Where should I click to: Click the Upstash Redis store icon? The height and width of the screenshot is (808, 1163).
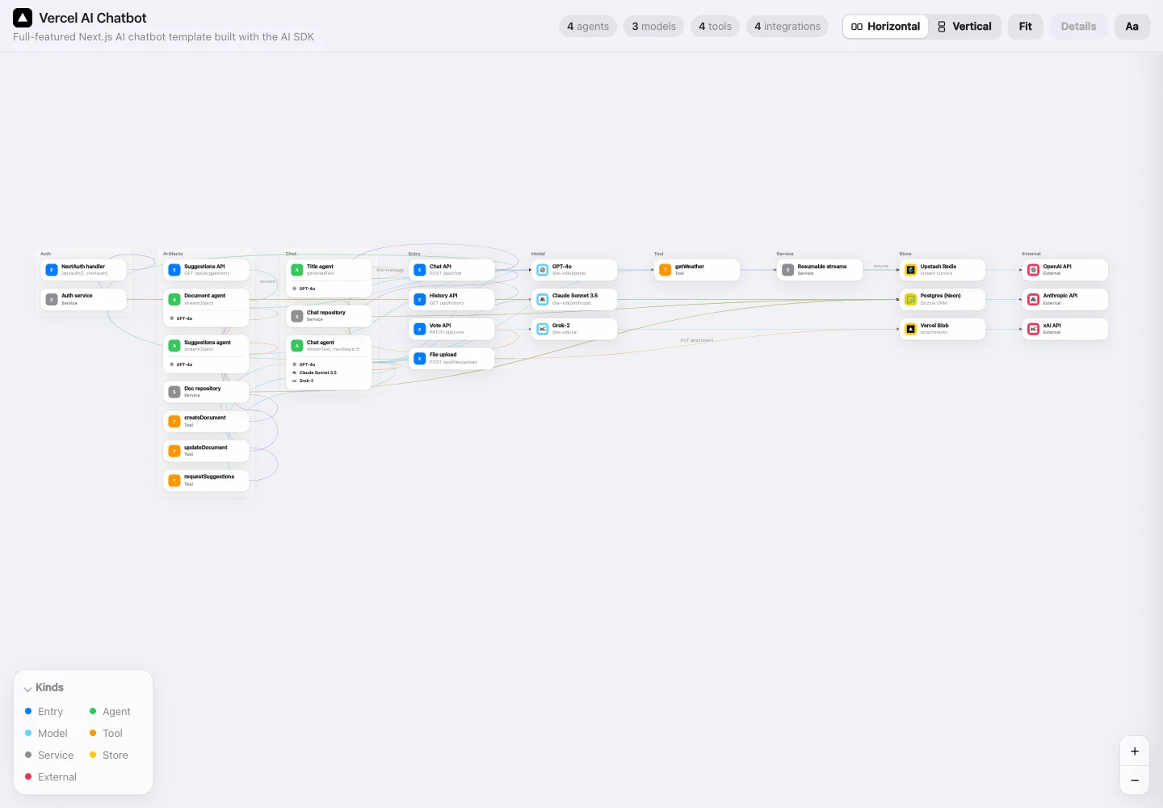[911, 270]
